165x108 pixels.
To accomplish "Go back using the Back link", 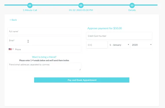I will tap(13, 20).
